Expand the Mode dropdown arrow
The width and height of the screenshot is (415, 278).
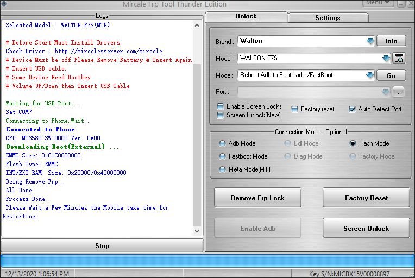click(370, 75)
